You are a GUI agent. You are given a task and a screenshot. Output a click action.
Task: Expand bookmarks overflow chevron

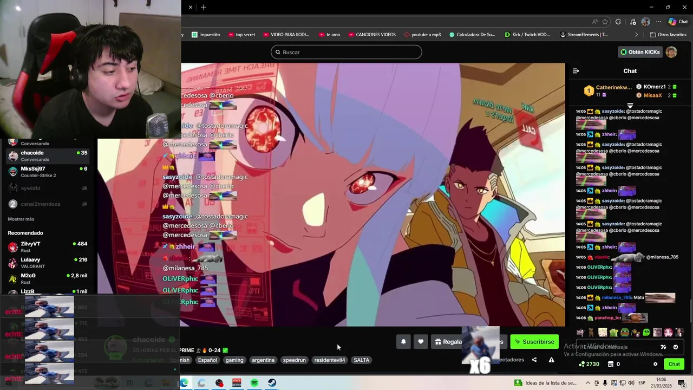(637, 35)
